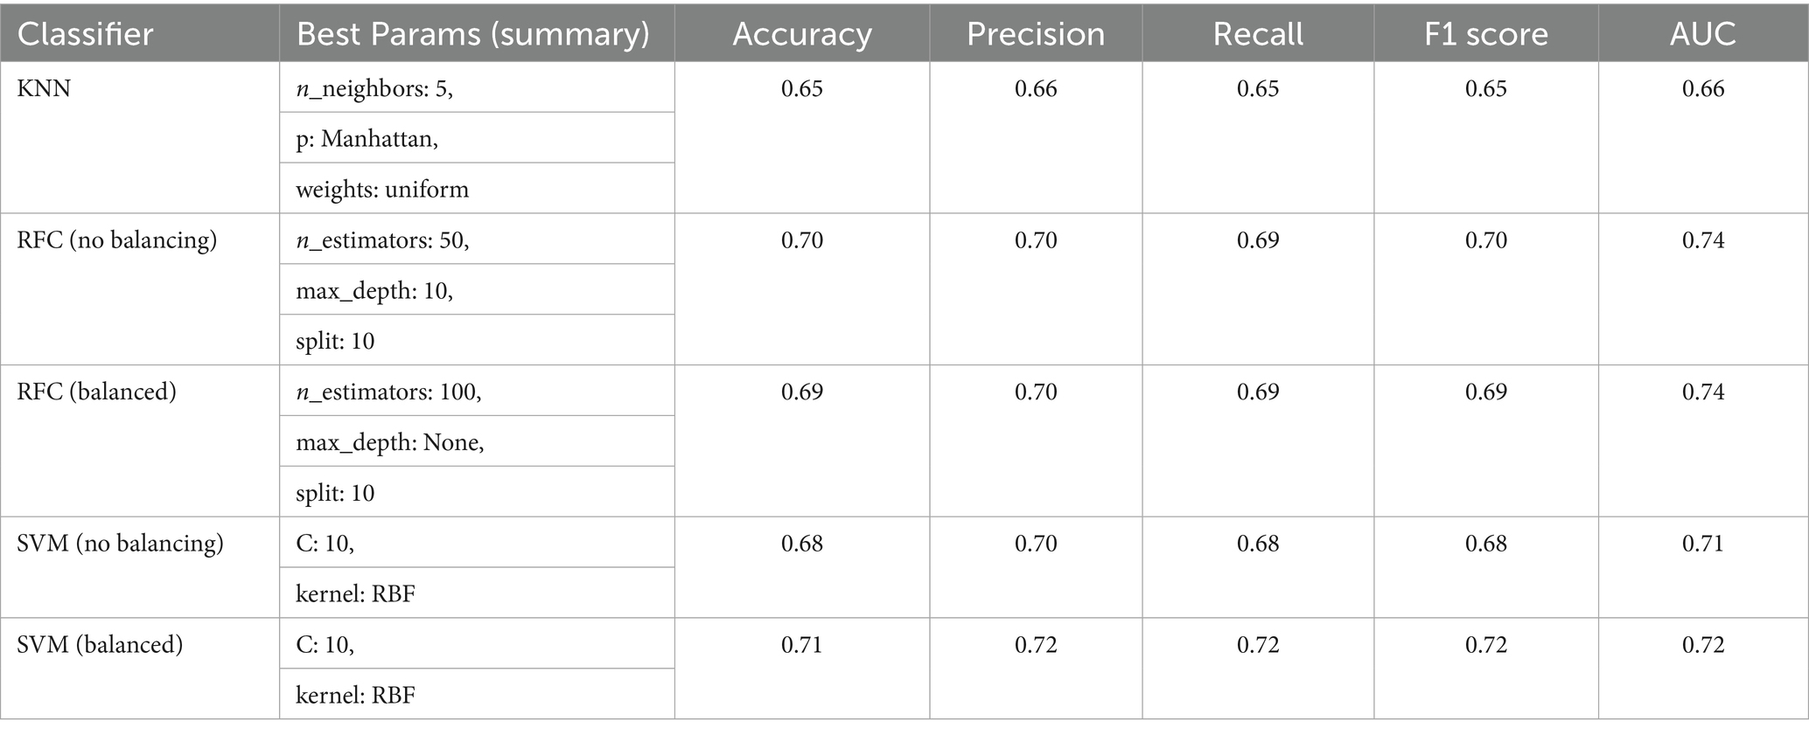
Task: Select the SVM (no balancing) row label
Action: (121, 544)
